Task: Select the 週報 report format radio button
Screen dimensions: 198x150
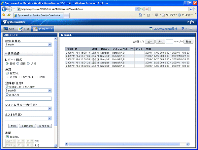Action: [x=18, y=63]
